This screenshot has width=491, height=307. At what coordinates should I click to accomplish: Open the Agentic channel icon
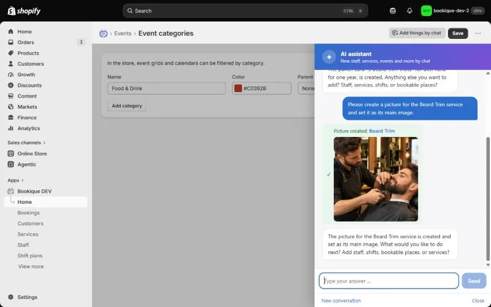click(10, 164)
